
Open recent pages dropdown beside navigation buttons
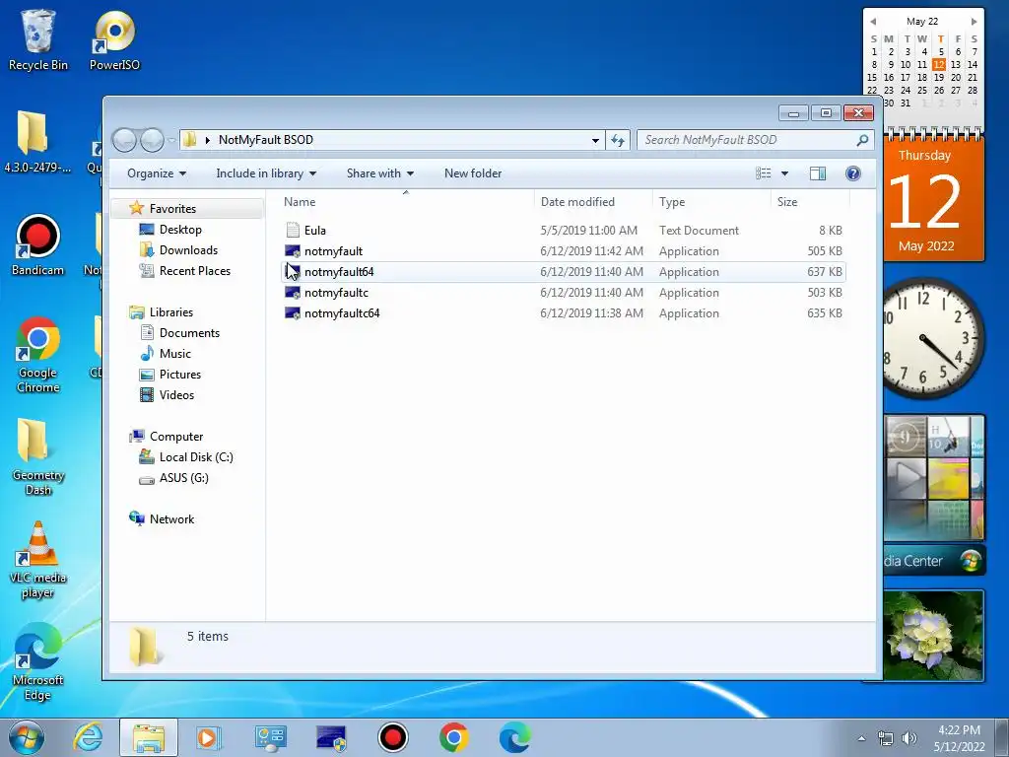pyautogui.click(x=171, y=140)
